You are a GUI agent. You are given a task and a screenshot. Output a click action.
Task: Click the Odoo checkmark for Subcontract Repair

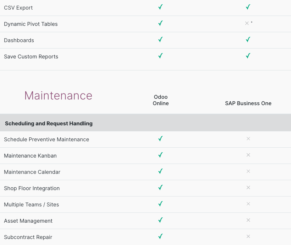click(x=161, y=237)
